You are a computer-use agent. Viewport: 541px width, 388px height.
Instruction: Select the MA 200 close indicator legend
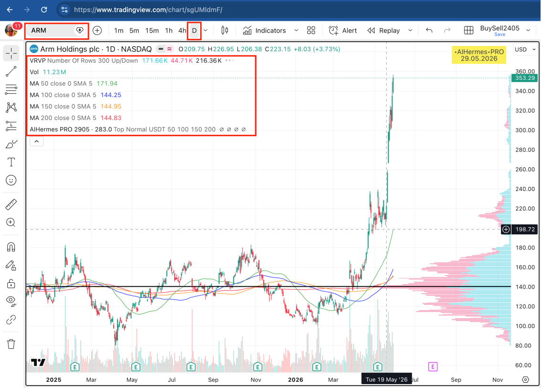click(75, 118)
